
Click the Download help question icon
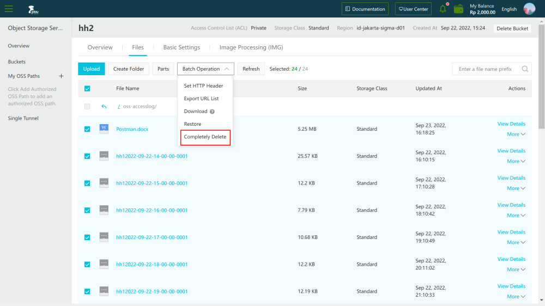pos(212,112)
